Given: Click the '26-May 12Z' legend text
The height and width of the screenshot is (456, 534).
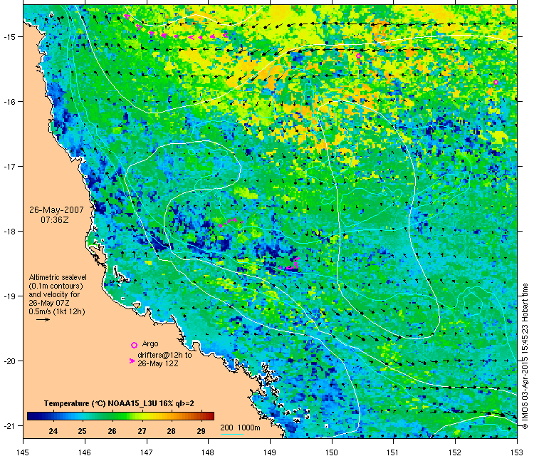Looking at the screenshot, I should (x=158, y=363).
